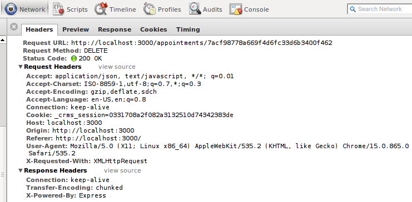Click the Request URL value
This screenshot has height=202, width=412.
pos(202,43)
